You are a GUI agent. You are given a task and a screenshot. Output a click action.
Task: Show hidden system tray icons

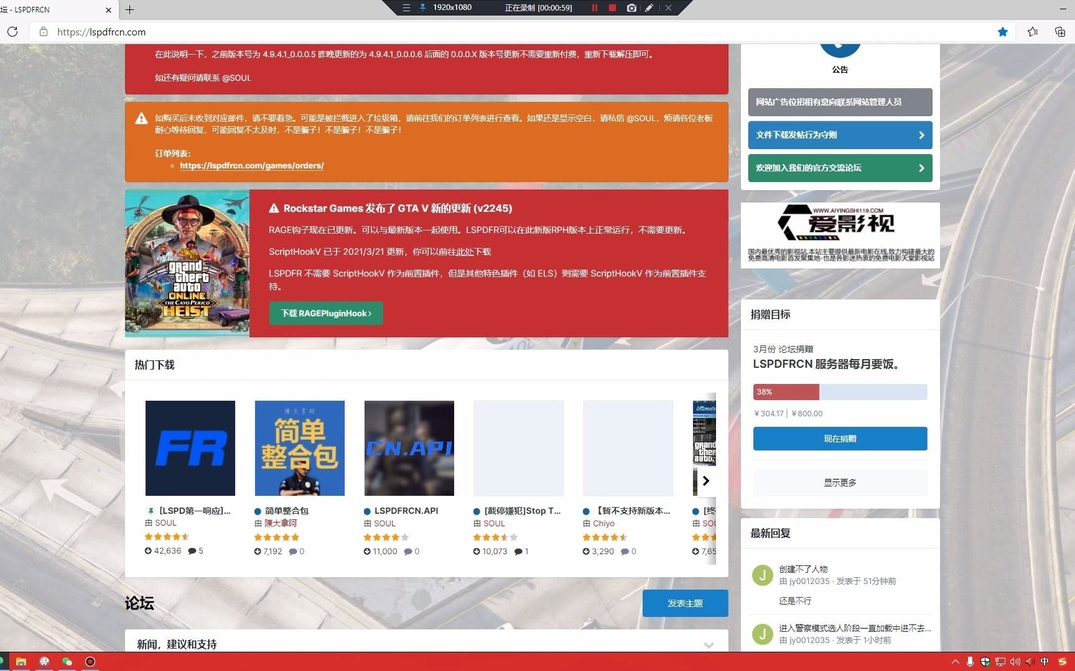point(955,662)
